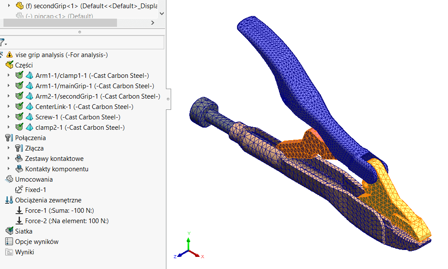This screenshot has height=269, width=448.
Task: Expand the Arm1-1/clamp1-1 tree node
Action: pos(10,75)
